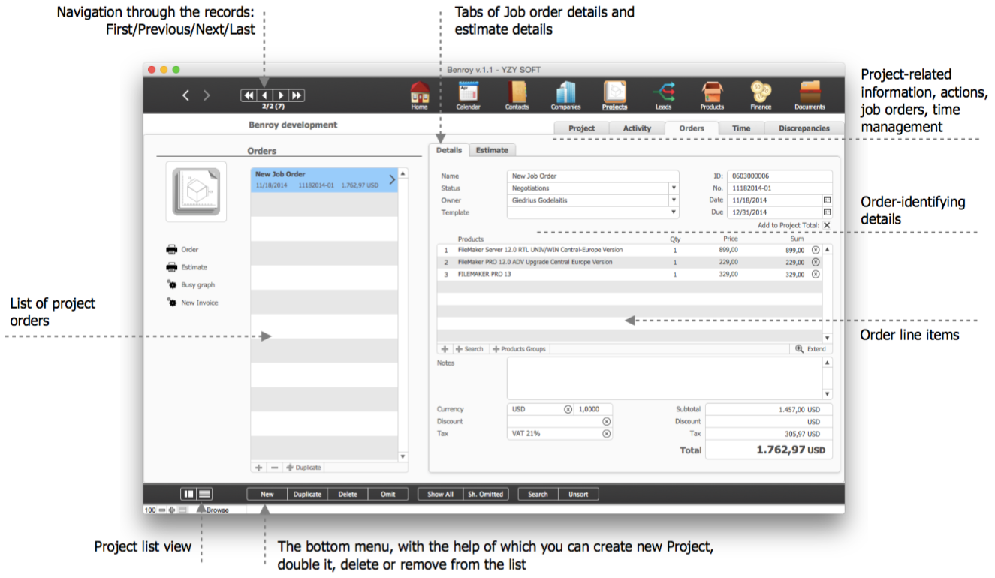Open the Calendar module icon

tap(468, 93)
